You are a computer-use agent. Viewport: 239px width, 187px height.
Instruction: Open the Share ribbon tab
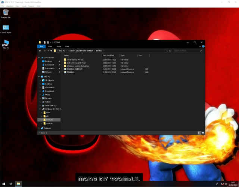coord(59,46)
